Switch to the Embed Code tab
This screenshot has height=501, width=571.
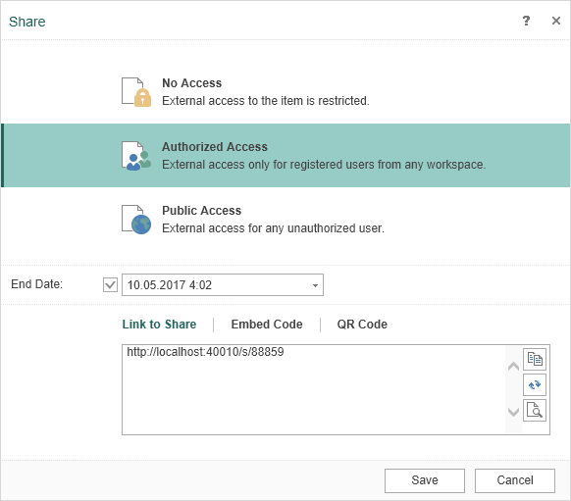pyautogui.click(x=267, y=325)
